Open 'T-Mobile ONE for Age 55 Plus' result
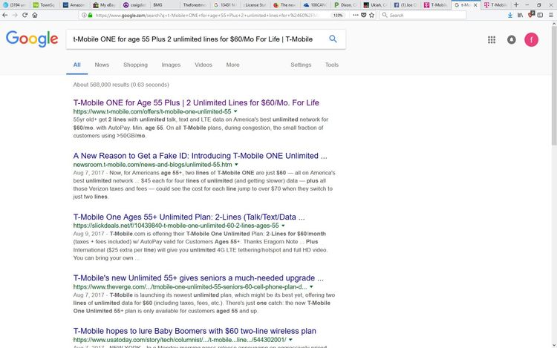Screen dimensions: 557x348 click(196, 102)
